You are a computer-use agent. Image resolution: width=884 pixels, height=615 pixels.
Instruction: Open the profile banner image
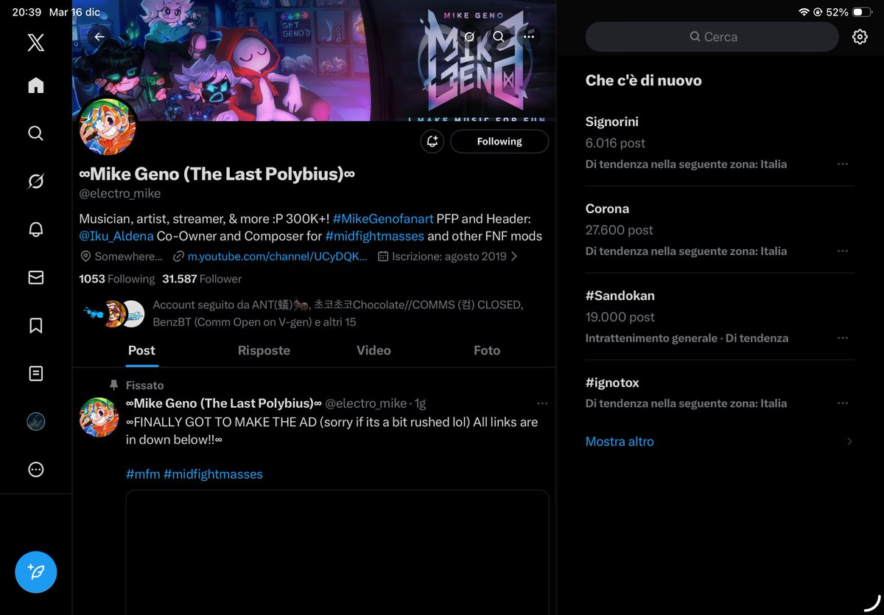pyautogui.click(x=314, y=60)
